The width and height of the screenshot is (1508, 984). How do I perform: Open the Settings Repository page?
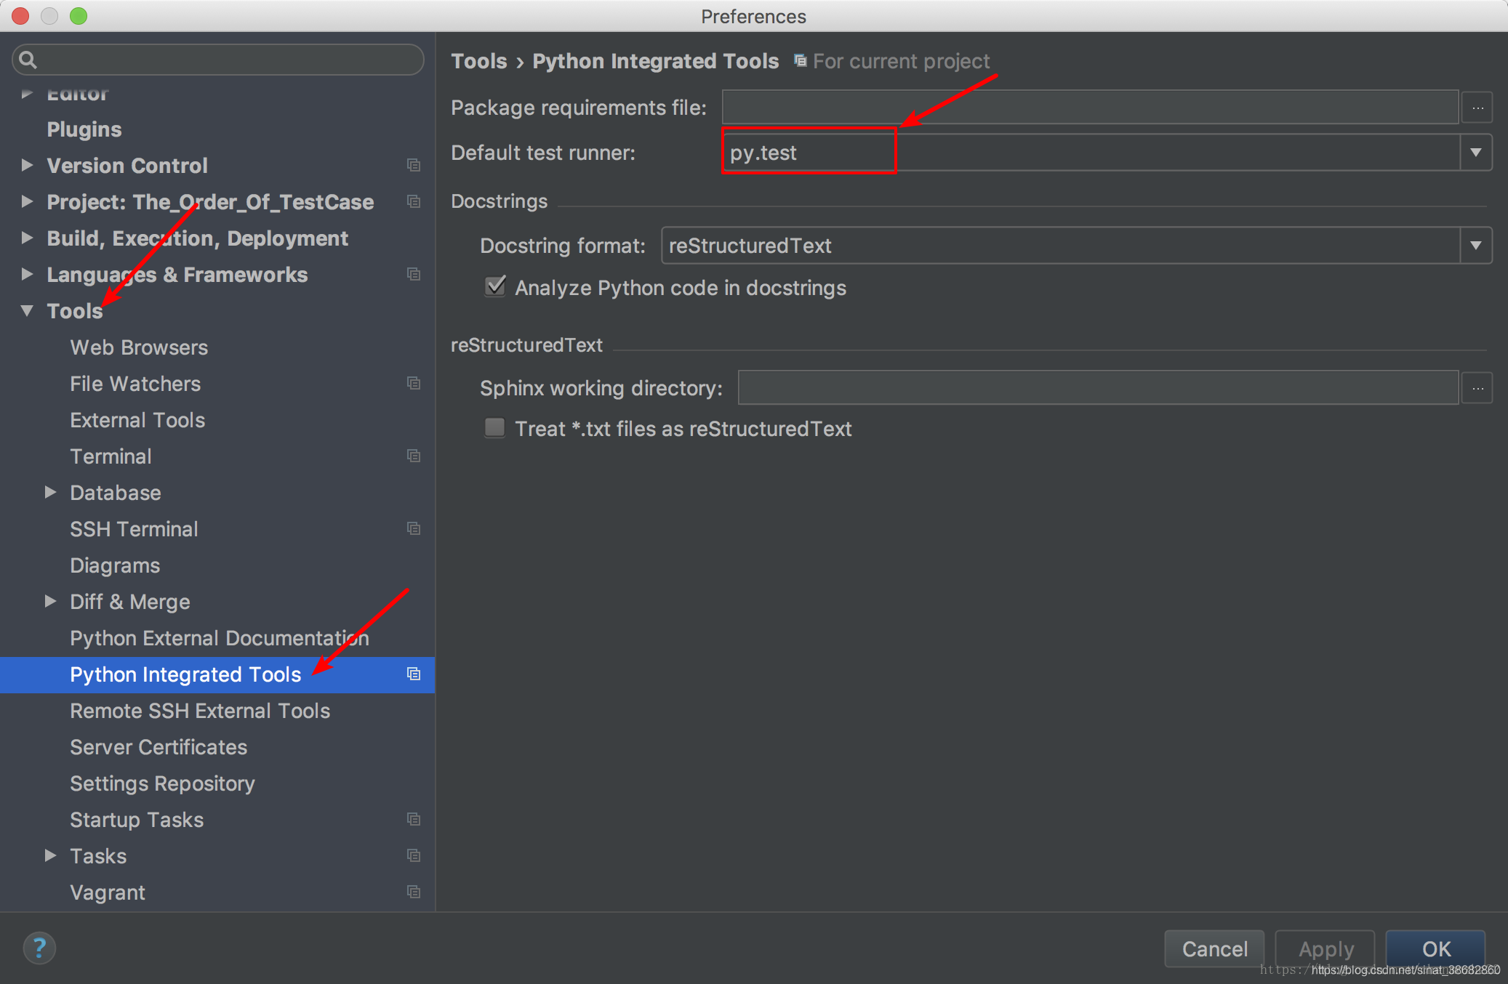coord(162,783)
